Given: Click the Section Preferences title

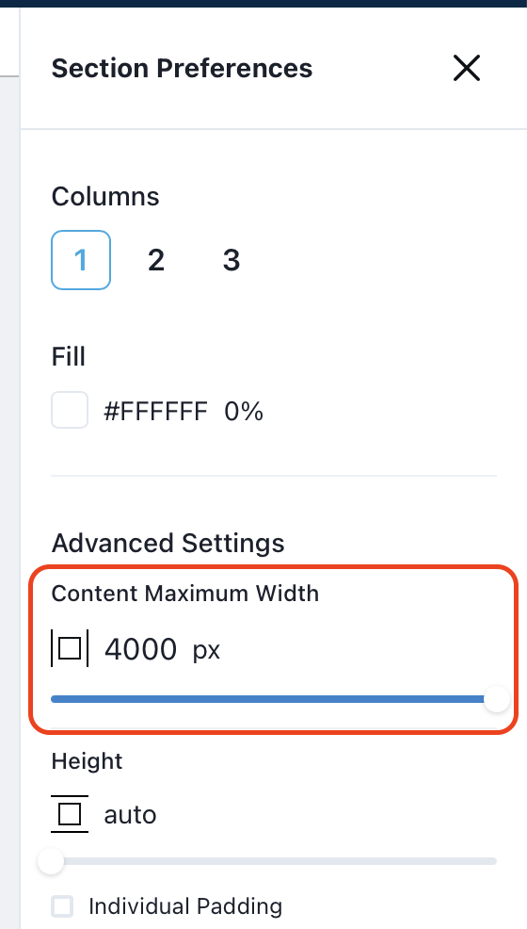Looking at the screenshot, I should click(183, 68).
